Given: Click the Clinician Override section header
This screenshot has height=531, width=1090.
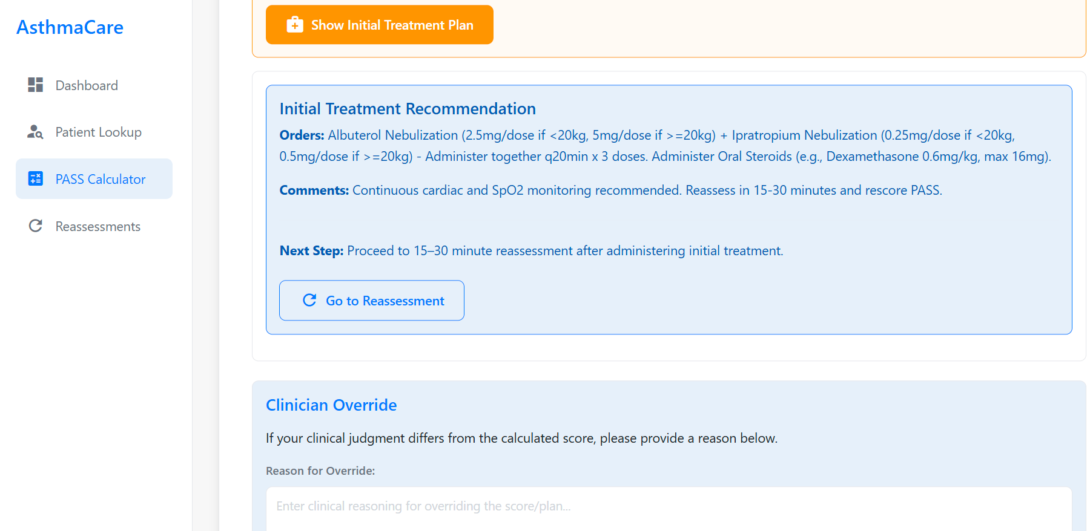Looking at the screenshot, I should 331,405.
